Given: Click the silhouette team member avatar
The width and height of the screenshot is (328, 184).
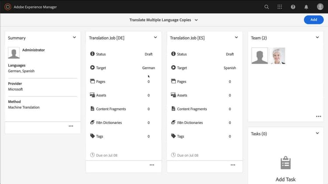Looking at the screenshot, I should coord(260,56).
